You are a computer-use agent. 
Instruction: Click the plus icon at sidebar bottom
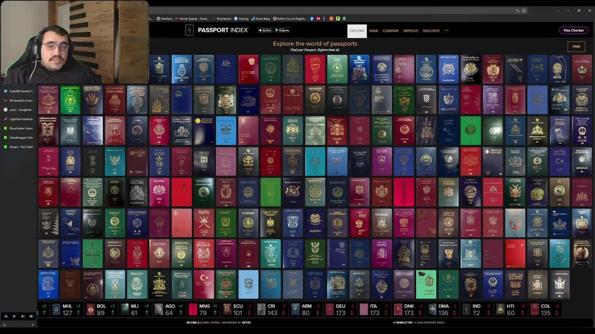[x=33, y=325]
